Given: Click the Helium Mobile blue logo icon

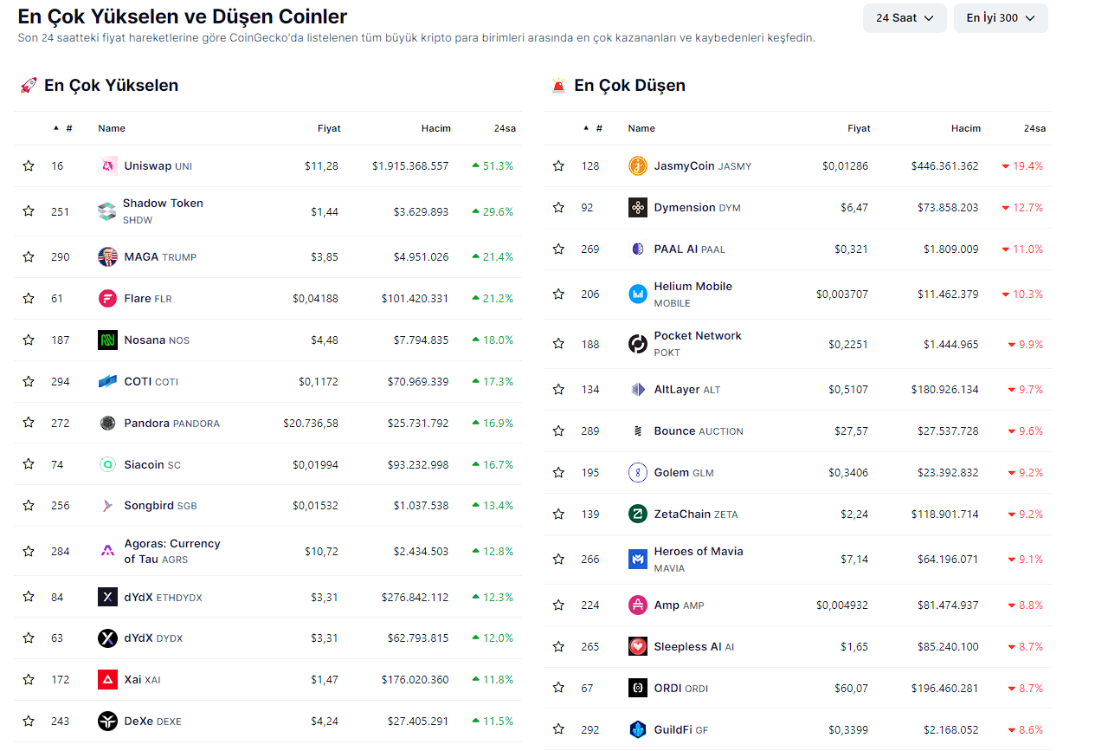Looking at the screenshot, I should [x=638, y=295].
